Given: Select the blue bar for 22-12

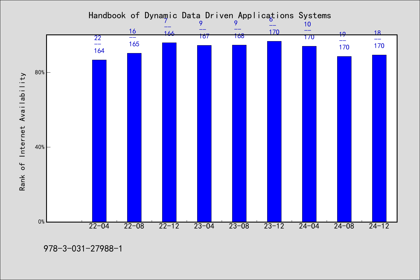Looking at the screenshot, I should pyautogui.click(x=169, y=132).
